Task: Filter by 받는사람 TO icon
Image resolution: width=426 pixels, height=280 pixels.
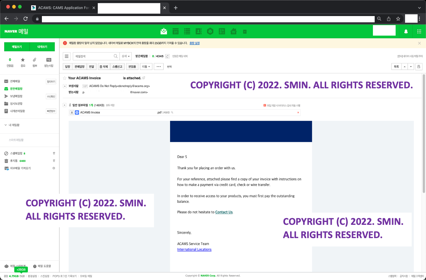Action: [49, 62]
